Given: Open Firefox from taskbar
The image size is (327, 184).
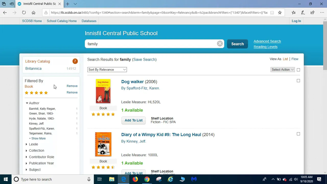Looking at the screenshot, I should click(135, 179).
